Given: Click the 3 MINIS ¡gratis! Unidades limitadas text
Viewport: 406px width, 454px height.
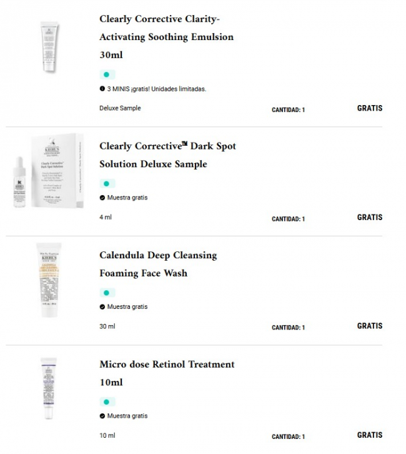Looking at the screenshot, I should coord(157,89).
